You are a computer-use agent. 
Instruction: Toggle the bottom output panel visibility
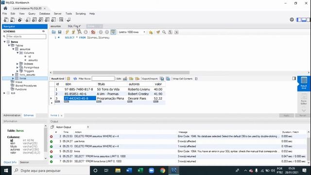pyautogui.click(x=304, y=19)
